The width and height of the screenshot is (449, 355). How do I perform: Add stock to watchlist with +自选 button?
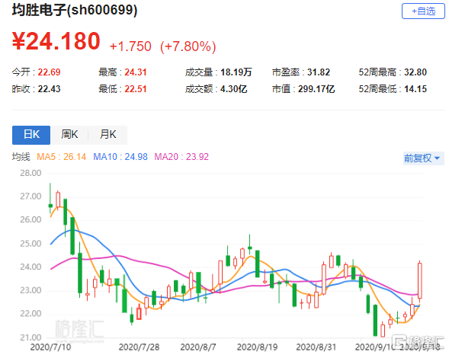(423, 11)
